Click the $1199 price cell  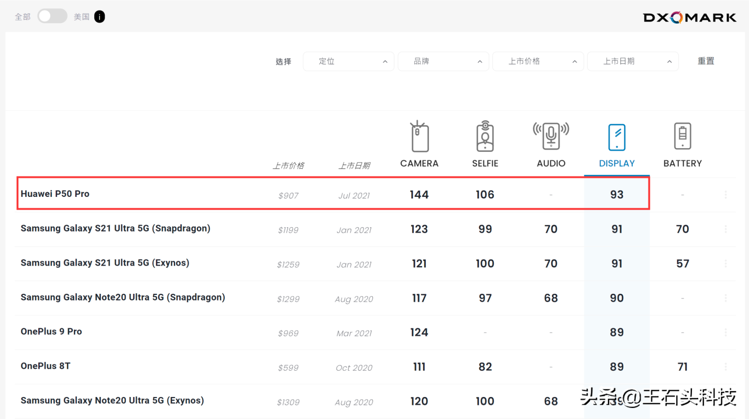[288, 230]
